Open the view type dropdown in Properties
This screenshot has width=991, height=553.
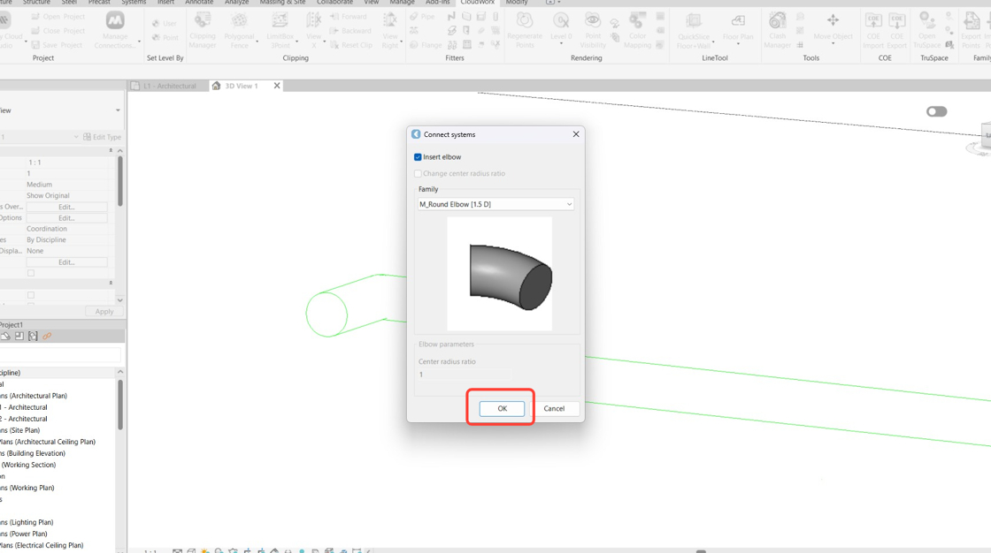click(x=61, y=110)
